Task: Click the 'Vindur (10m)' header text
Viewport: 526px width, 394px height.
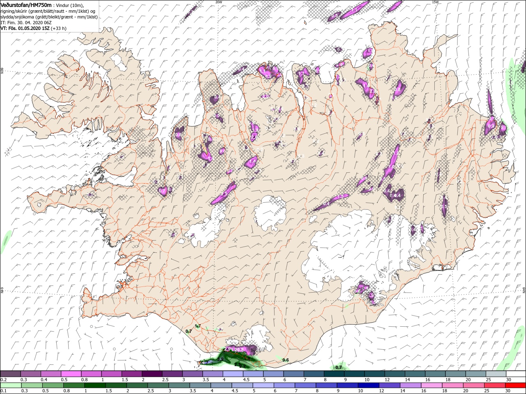Action: coord(70,5)
